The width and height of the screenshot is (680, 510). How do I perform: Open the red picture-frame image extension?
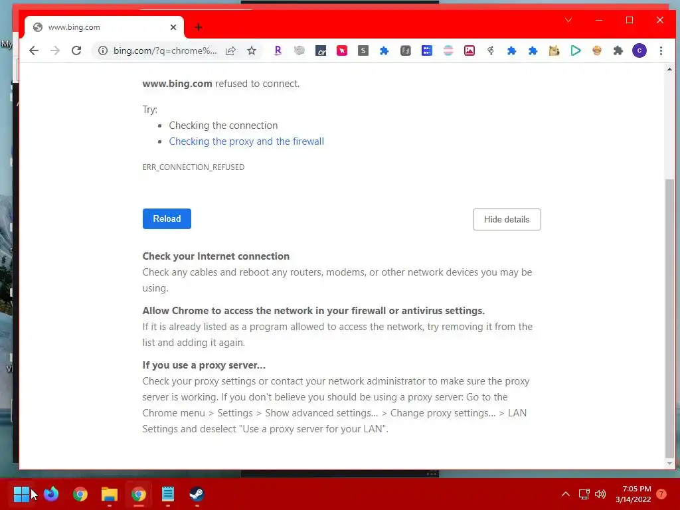[x=469, y=50]
